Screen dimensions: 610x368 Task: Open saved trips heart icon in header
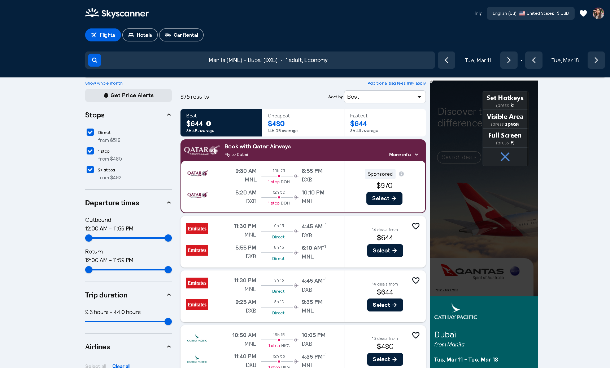point(583,13)
